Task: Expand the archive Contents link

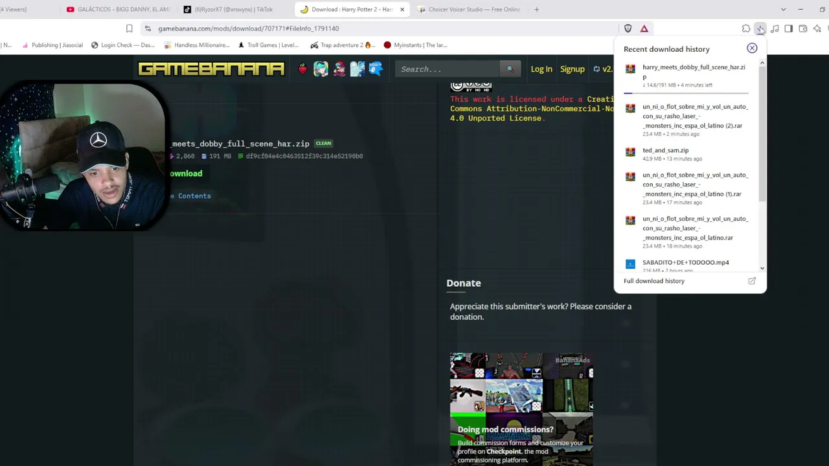Action: (x=191, y=195)
